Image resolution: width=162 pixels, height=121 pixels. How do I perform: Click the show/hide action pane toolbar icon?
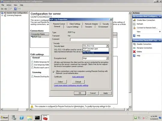click(19, 9)
